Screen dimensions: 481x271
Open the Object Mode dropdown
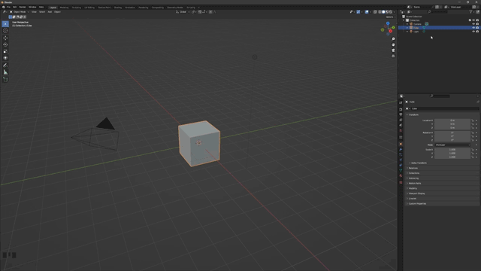[x=19, y=12]
